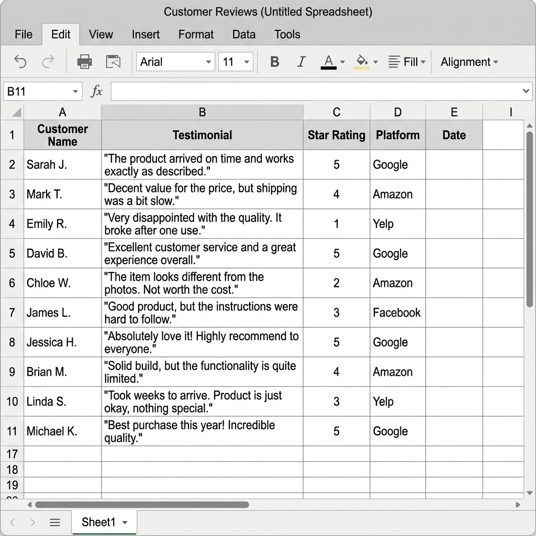Click the all-sheets list hamburger icon
Viewport: 536px width, 536px height.
pyautogui.click(x=54, y=522)
